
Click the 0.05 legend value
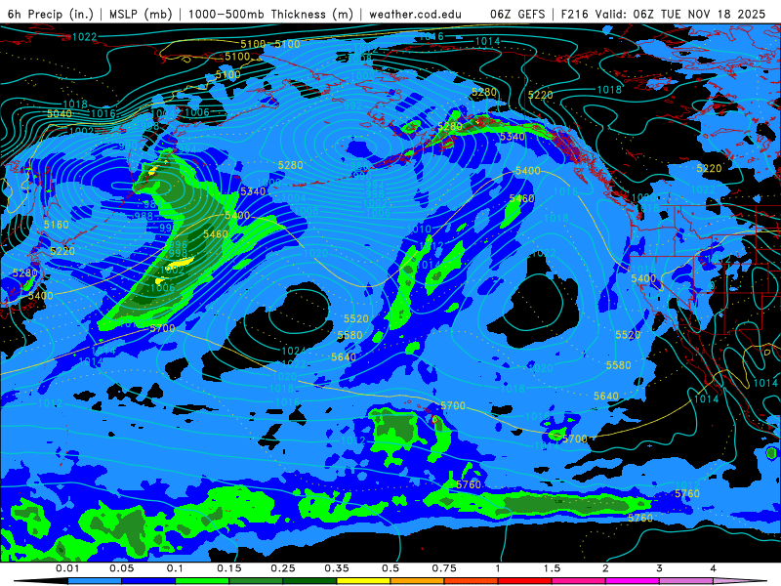121,568
